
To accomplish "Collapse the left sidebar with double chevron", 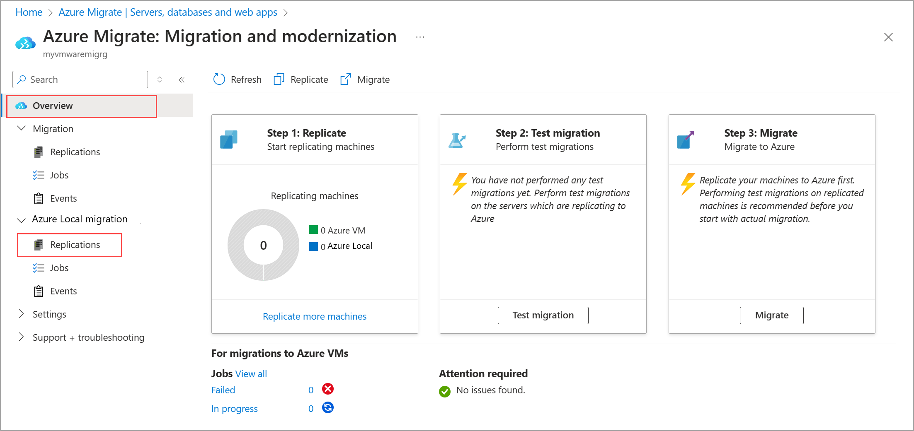I will (x=182, y=79).
